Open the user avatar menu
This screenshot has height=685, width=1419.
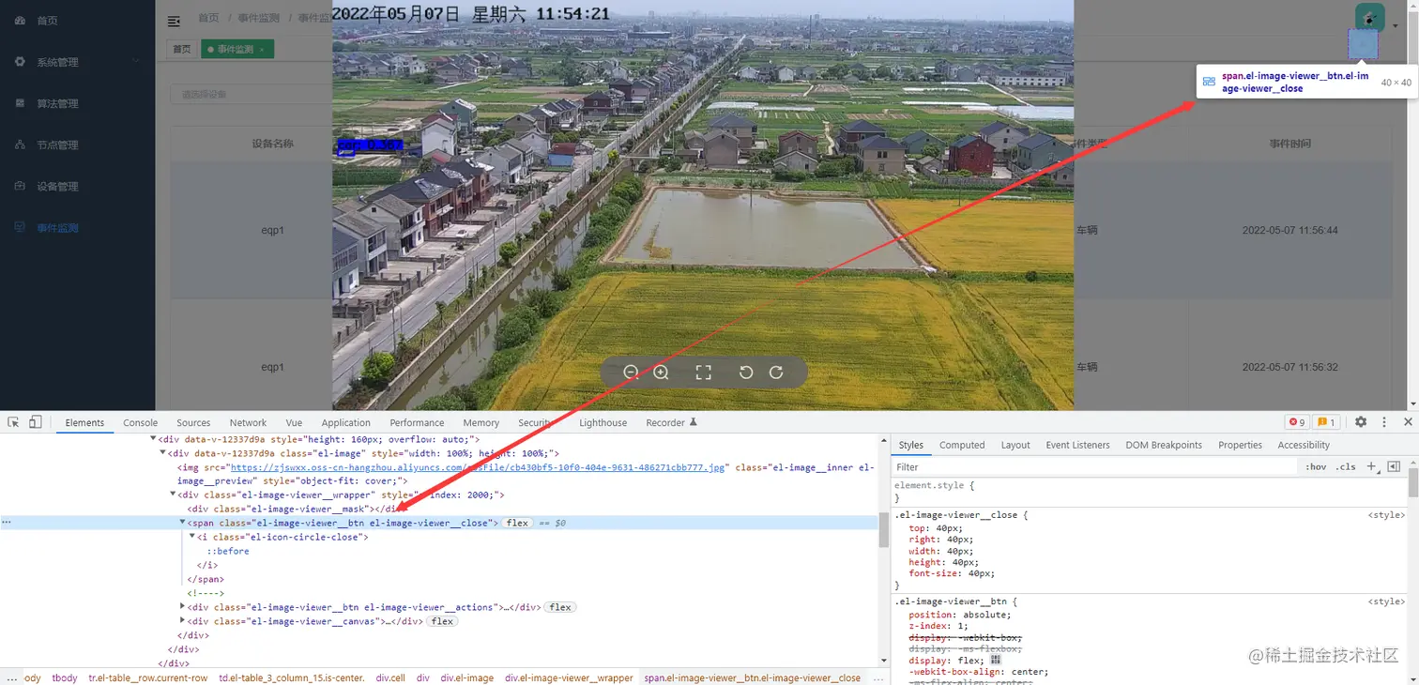(x=1369, y=17)
